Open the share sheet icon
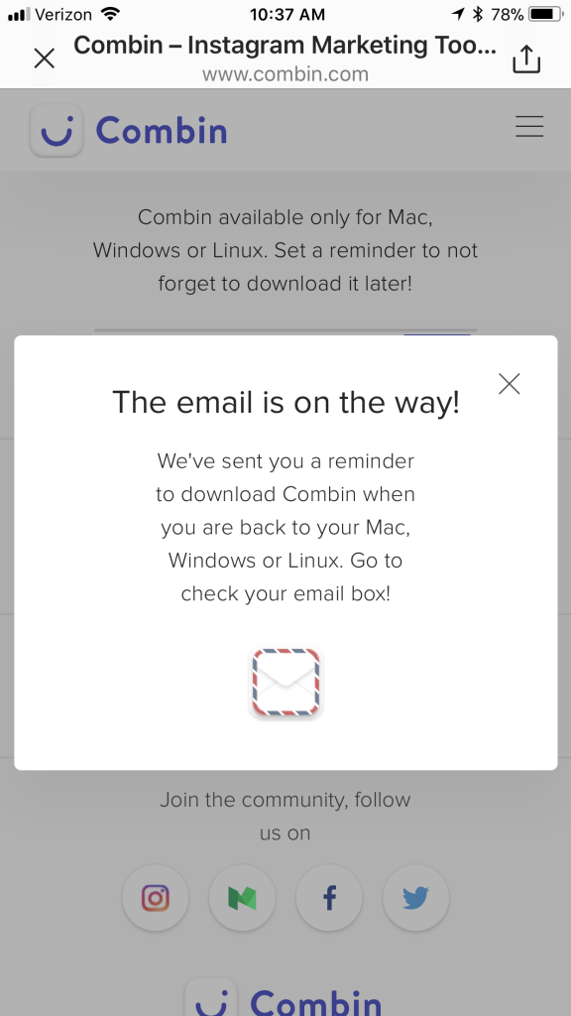This screenshot has width=571, height=1016. click(526, 59)
